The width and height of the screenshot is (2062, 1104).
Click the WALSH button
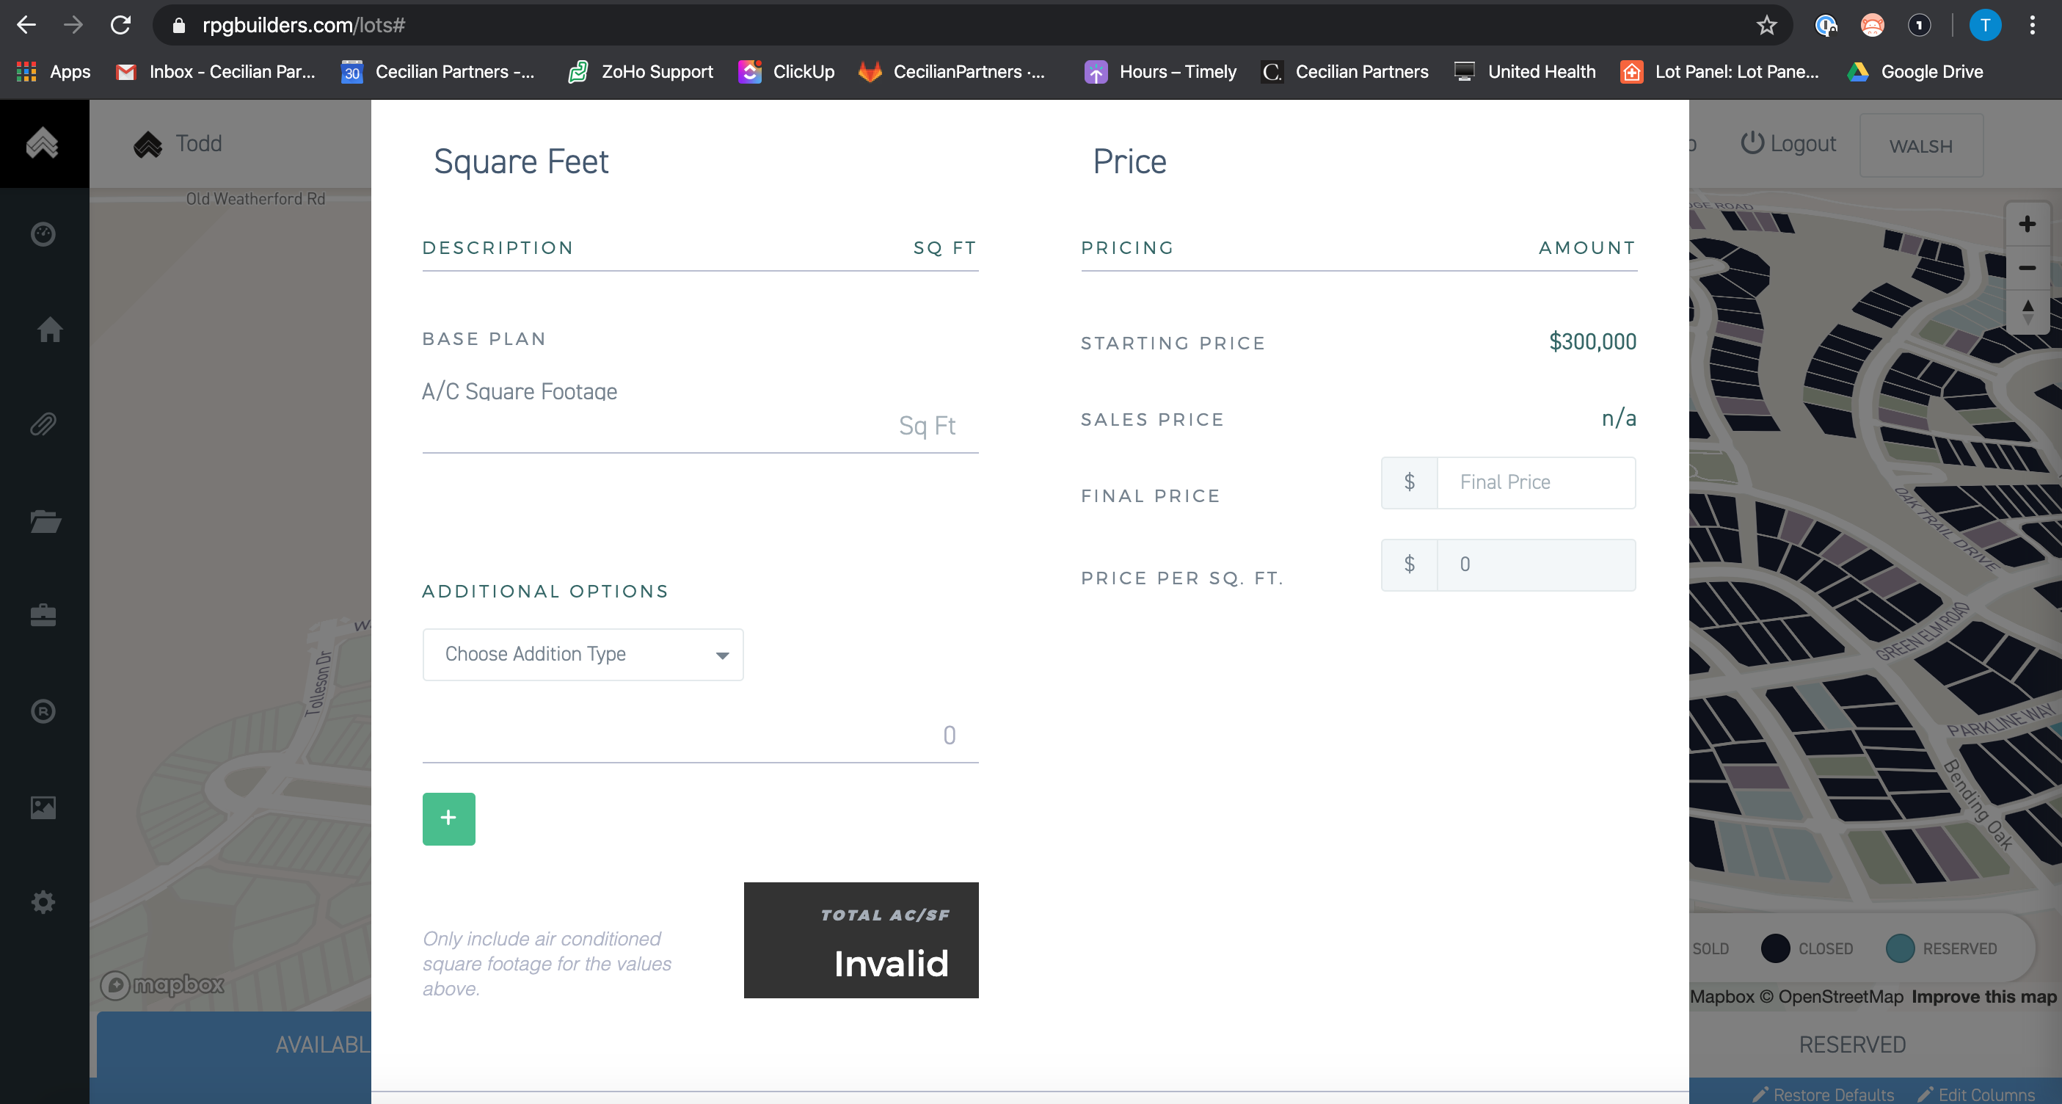[x=1920, y=145]
